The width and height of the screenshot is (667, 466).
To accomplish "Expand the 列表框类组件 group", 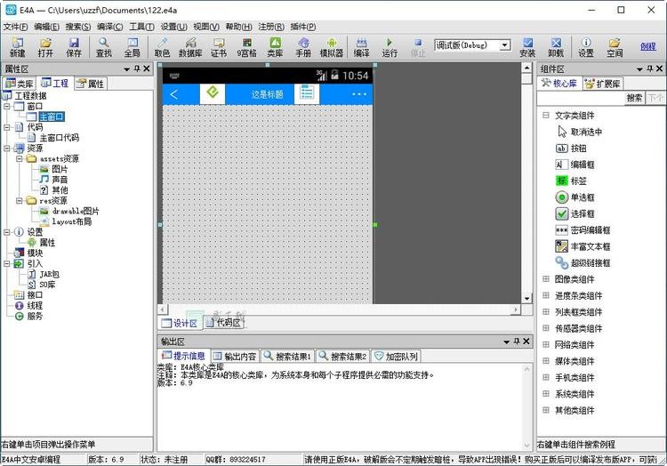I will click(x=546, y=312).
